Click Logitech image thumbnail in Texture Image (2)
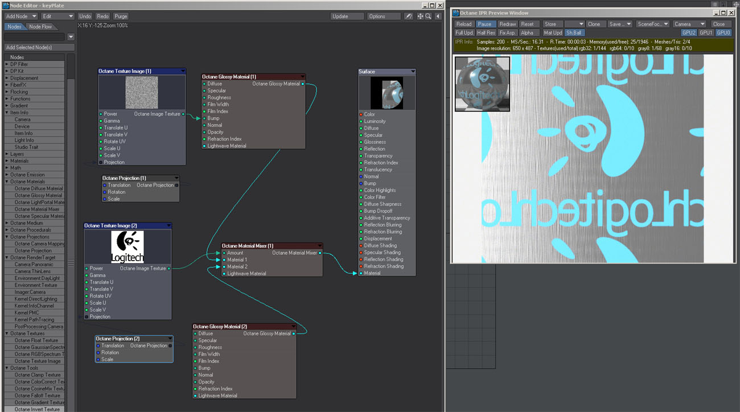This screenshot has width=740, height=412. (128, 247)
